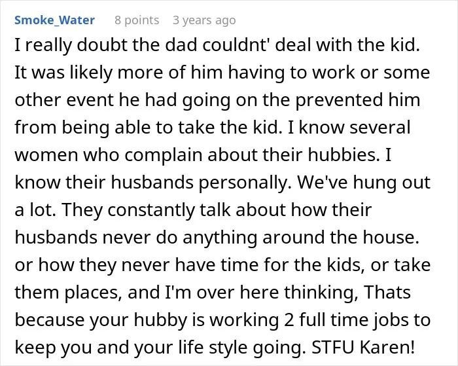Image resolution: width=458 pixels, height=366 pixels.
Task: Click the 8 points score label
Action: click(137, 20)
